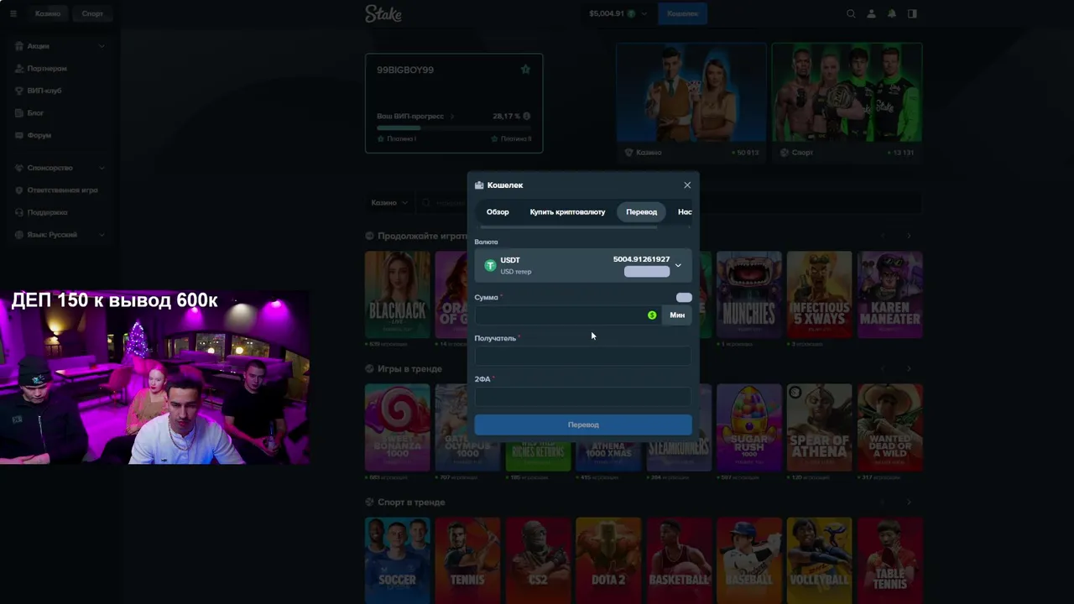Expand the Спонсорство sidebar section
The height and width of the screenshot is (604, 1074).
click(x=102, y=168)
